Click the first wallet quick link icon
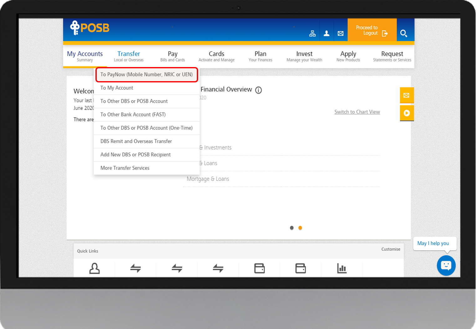The width and height of the screenshot is (476, 329). click(x=259, y=268)
